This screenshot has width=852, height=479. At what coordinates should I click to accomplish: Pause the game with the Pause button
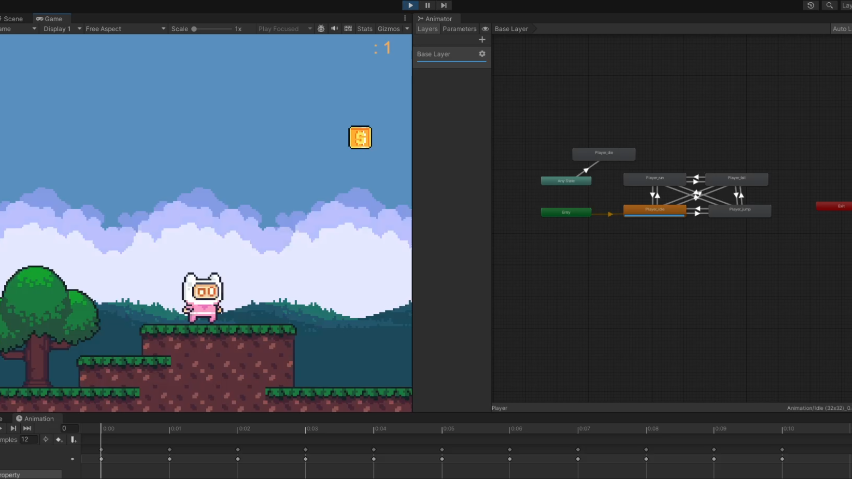[427, 5]
